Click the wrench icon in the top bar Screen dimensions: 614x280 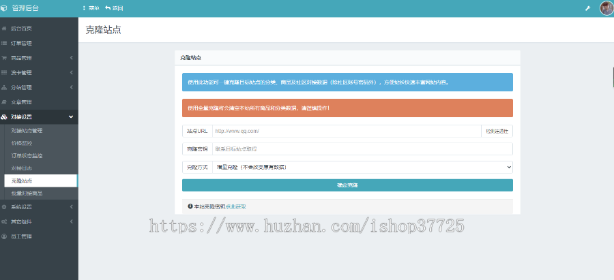(x=588, y=8)
